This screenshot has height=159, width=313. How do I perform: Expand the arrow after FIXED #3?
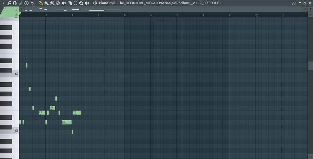(220, 3)
